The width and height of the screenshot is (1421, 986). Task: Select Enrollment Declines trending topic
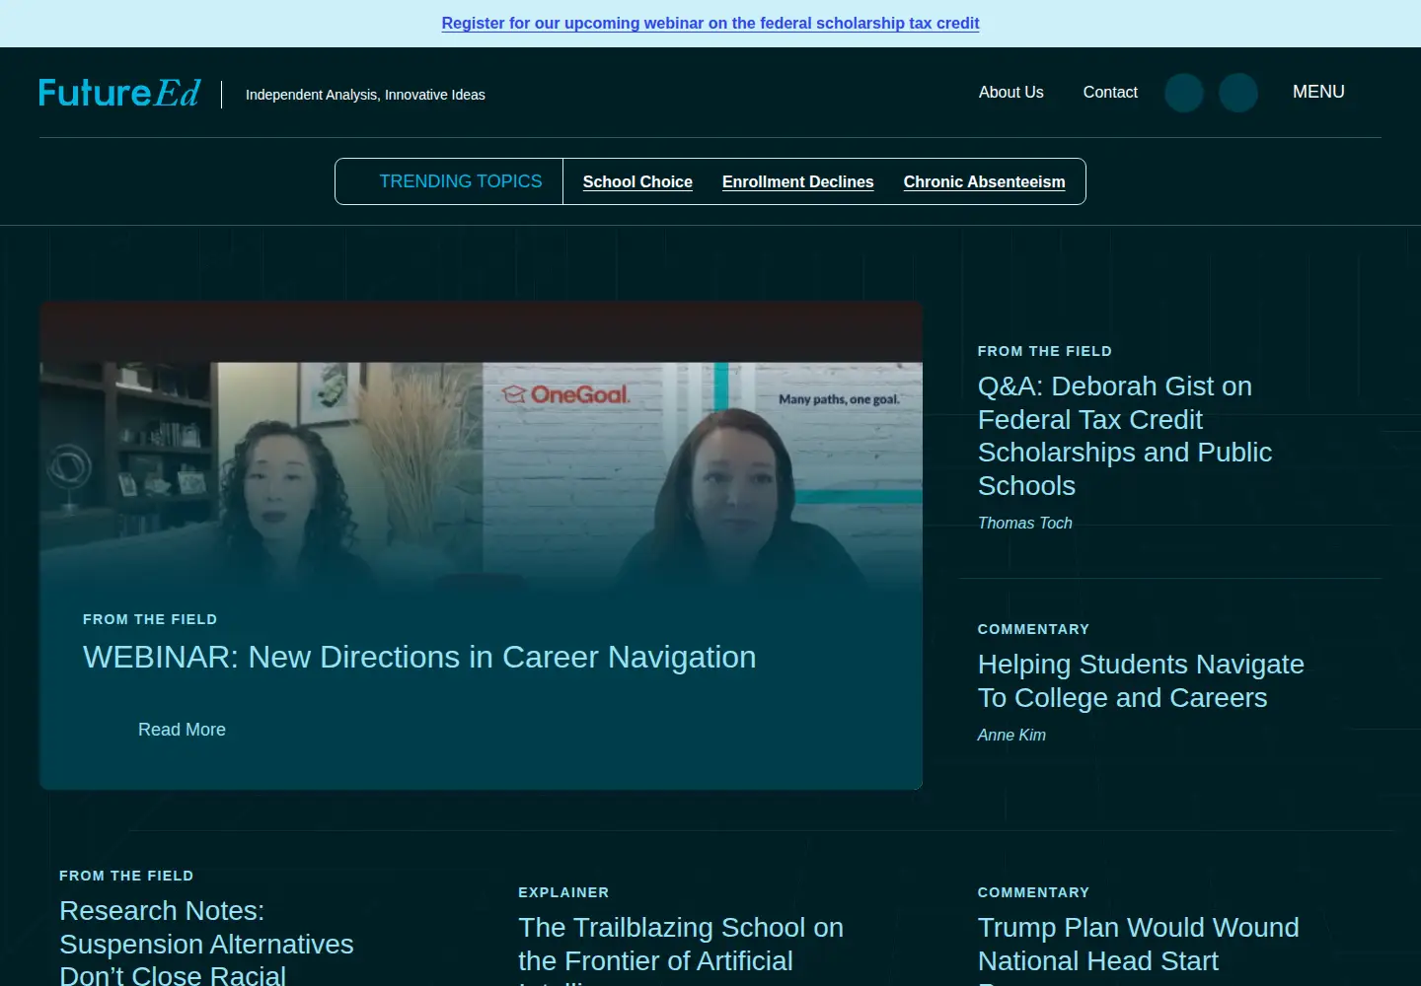pos(797,181)
